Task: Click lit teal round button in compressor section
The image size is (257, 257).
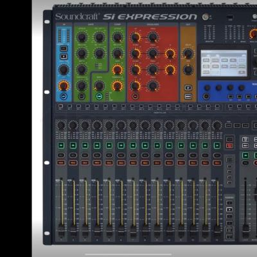Action: (x=99, y=96)
